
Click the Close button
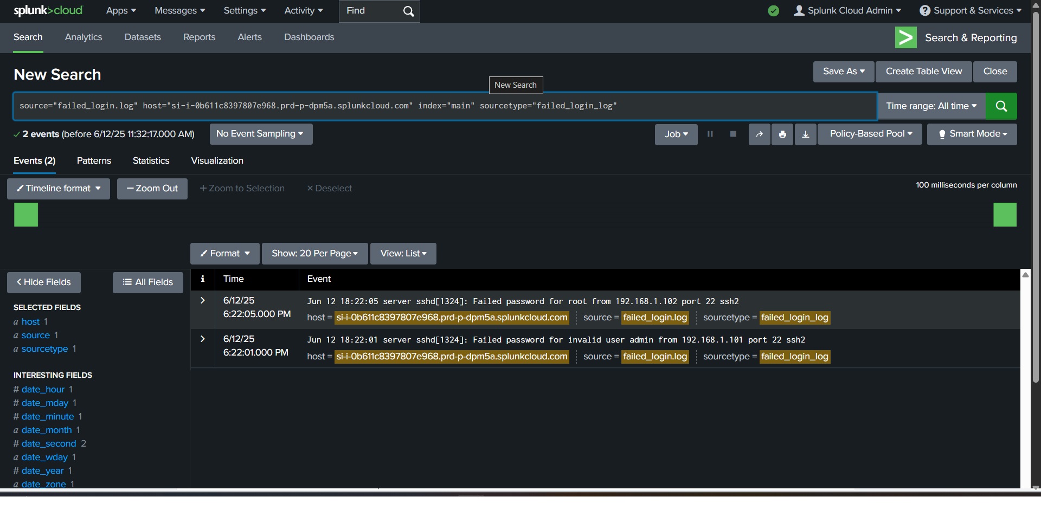point(995,72)
